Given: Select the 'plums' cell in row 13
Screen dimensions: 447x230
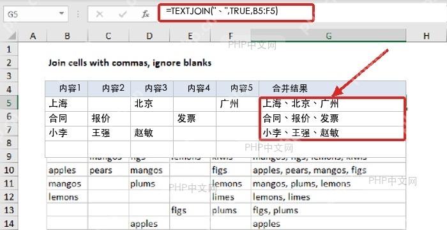Looking at the screenshot, I should [231, 210].
